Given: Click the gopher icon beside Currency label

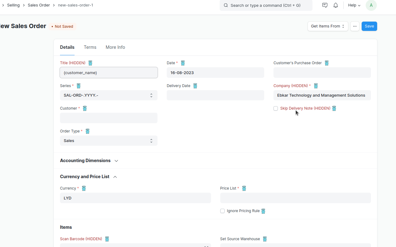Looking at the screenshot, I should coord(84,188).
